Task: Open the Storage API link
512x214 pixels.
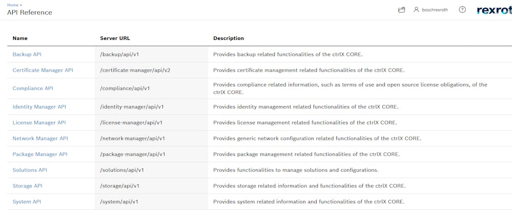Action: pyautogui.click(x=28, y=186)
